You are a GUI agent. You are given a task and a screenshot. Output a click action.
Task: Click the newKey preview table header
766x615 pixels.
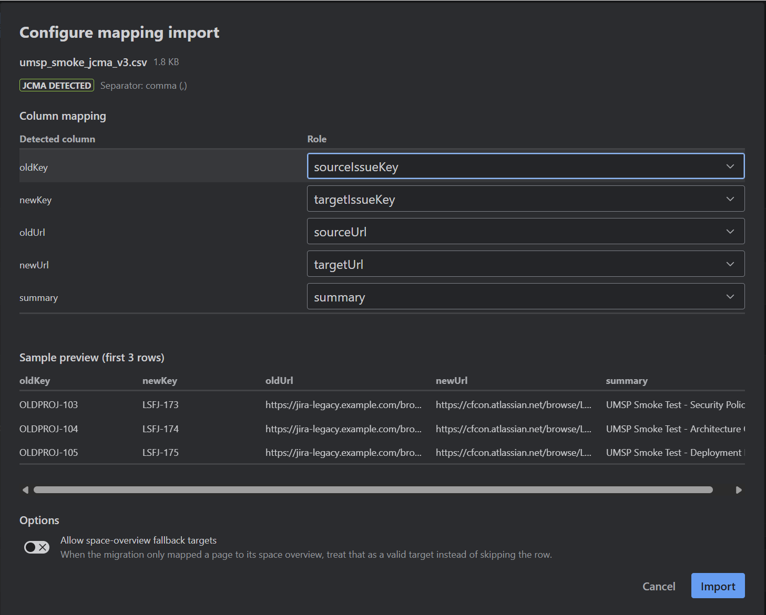[x=160, y=381]
